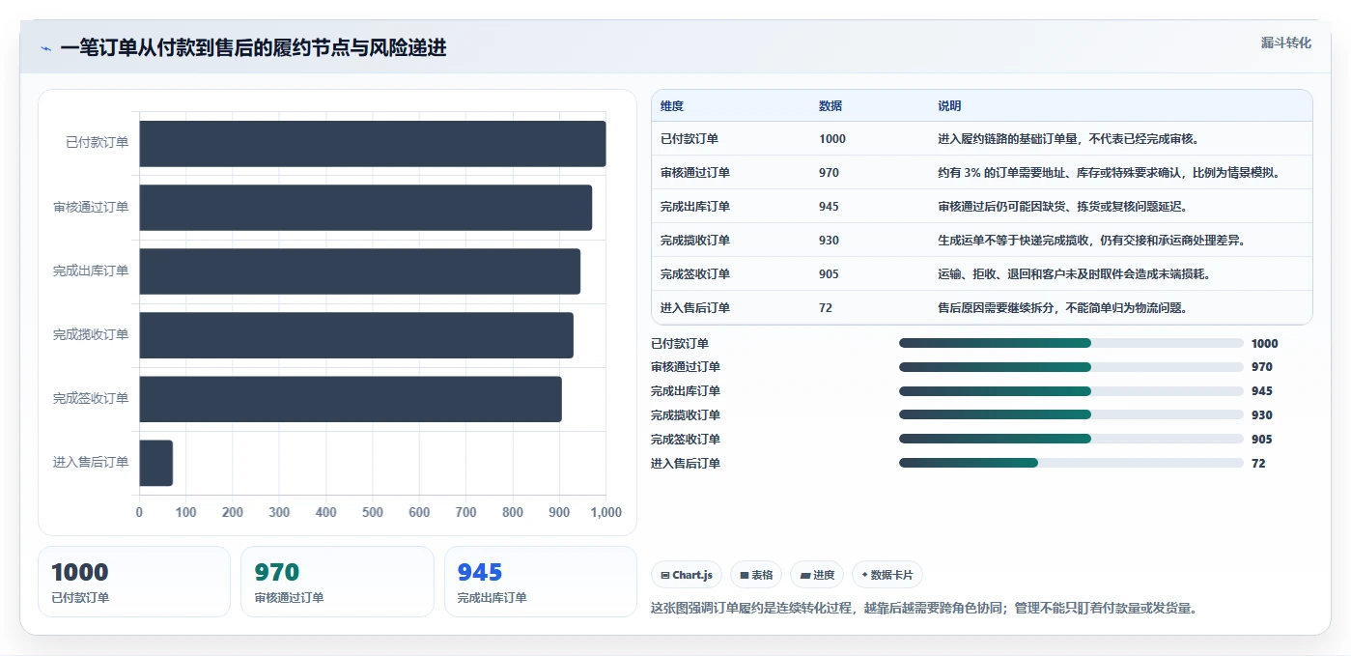Click the lightning icon beside the page title
Screen dimensions: 1351x656
click(x=45, y=48)
